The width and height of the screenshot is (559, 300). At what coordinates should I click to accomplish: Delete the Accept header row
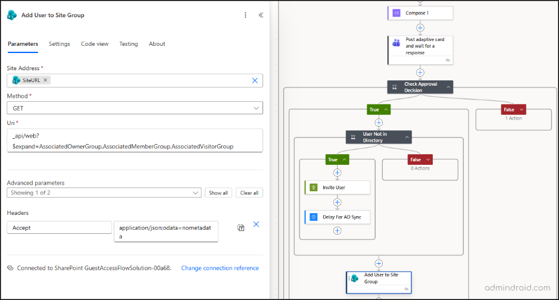coord(256,224)
